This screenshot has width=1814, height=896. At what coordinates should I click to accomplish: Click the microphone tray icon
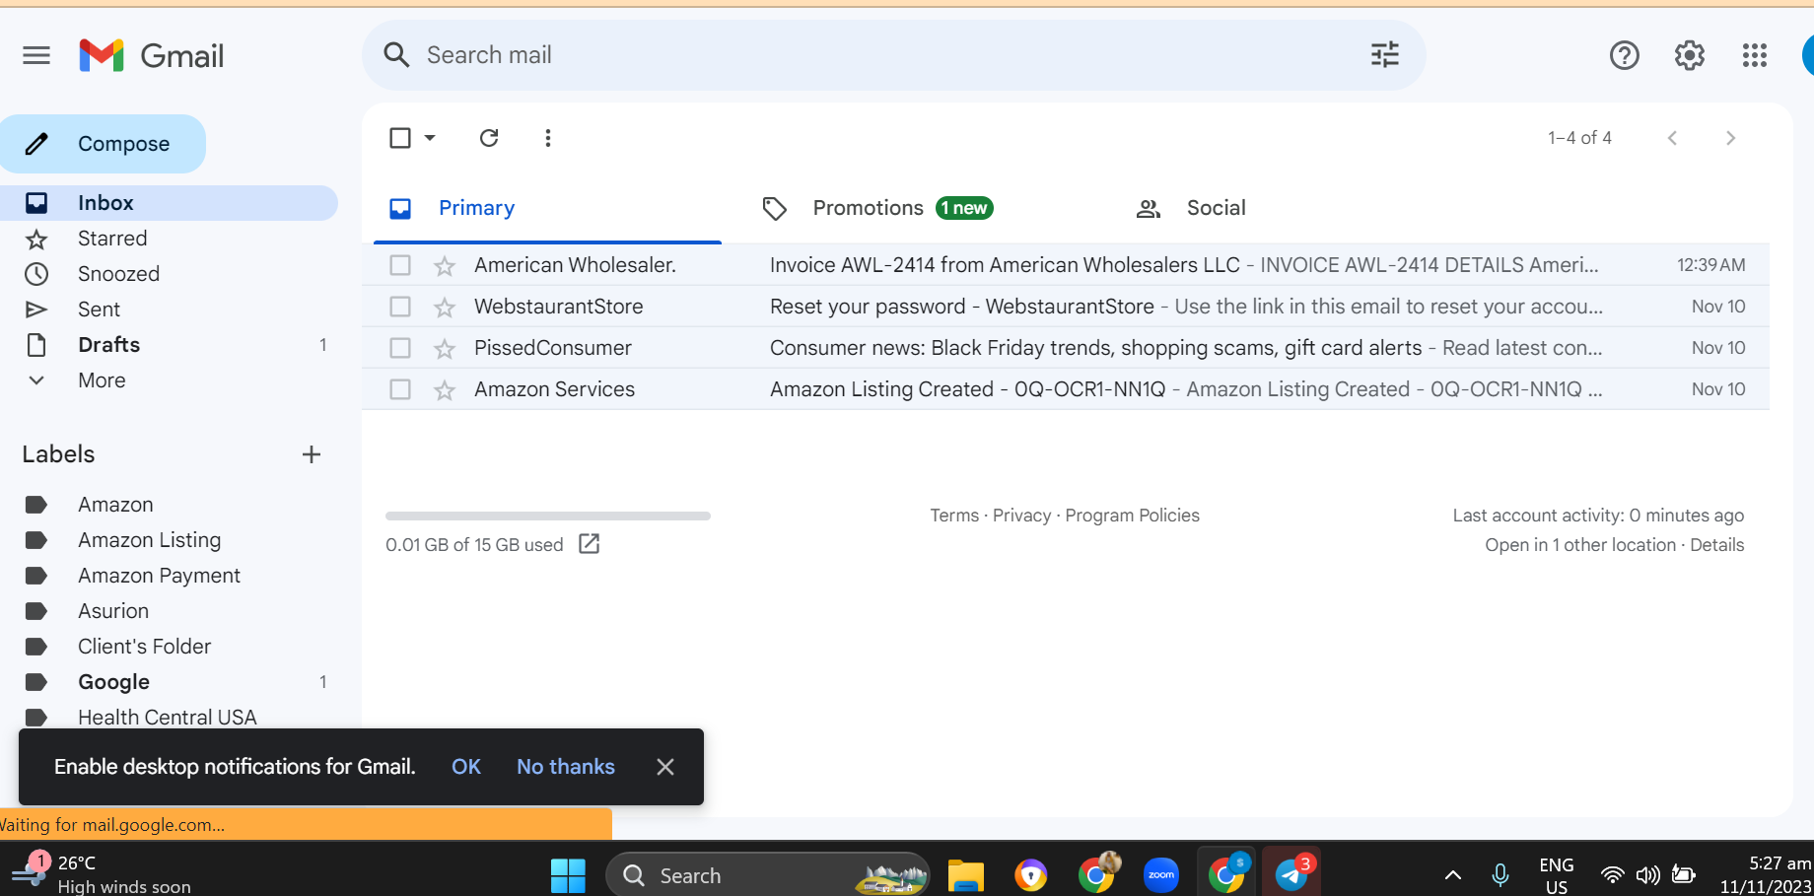(1500, 875)
